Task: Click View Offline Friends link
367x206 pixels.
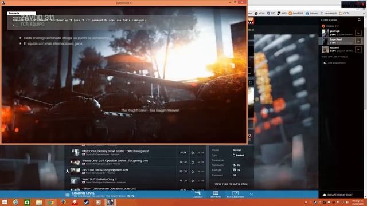Action: coord(335,57)
